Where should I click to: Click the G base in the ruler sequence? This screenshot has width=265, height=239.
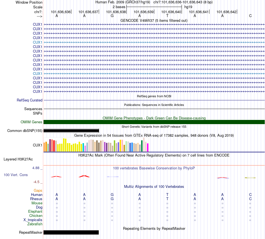click(112, 16)
